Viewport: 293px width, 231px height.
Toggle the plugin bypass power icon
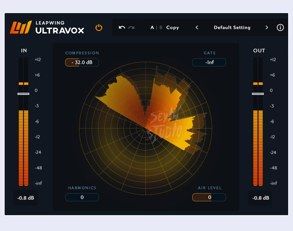99,27
